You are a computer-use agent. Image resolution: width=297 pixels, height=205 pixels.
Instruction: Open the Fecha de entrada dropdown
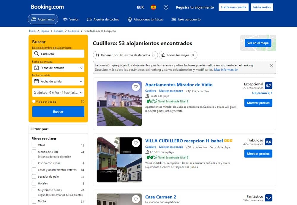click(58, 68)
